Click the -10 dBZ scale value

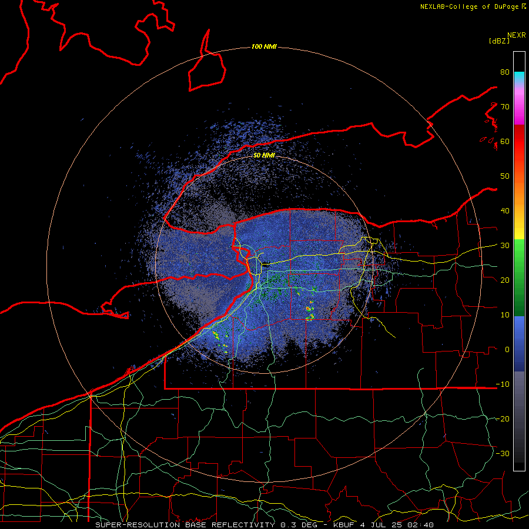(503, 384)
